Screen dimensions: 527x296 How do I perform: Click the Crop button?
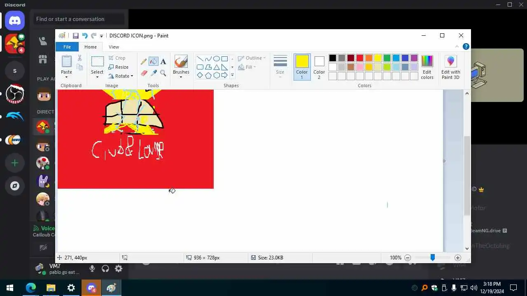tap(117, 58)
